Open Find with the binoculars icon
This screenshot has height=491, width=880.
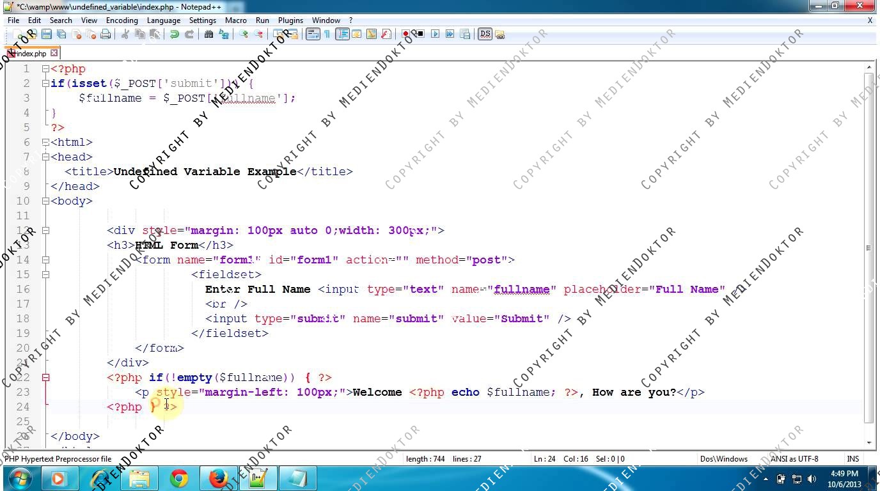pos(208,35)
